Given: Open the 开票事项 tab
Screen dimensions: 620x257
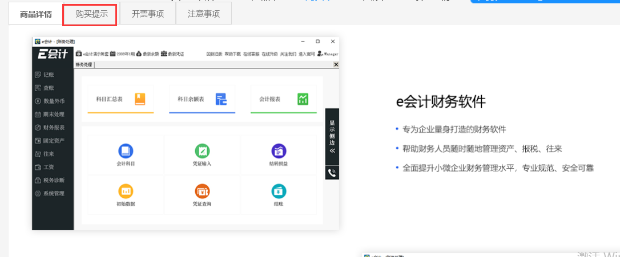Looking at the screenshot, I should click(147, 14).
